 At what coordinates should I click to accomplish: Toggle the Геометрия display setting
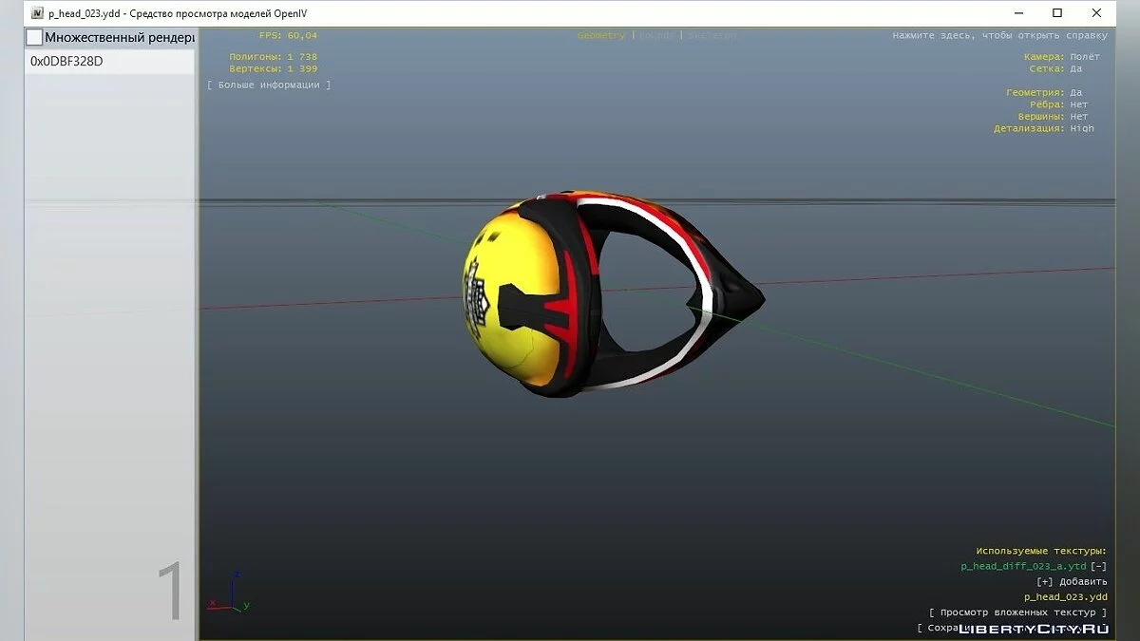click(x=1075, y=92)
